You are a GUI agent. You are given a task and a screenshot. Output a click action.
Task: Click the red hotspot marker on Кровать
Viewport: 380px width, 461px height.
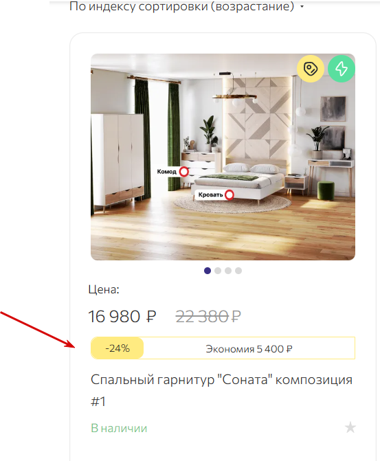point(230,194)
